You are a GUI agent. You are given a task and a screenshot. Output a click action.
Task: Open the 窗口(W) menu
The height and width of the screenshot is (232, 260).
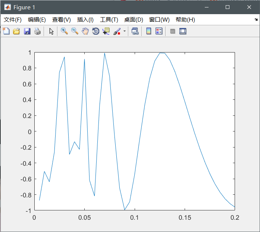point(159,20)
